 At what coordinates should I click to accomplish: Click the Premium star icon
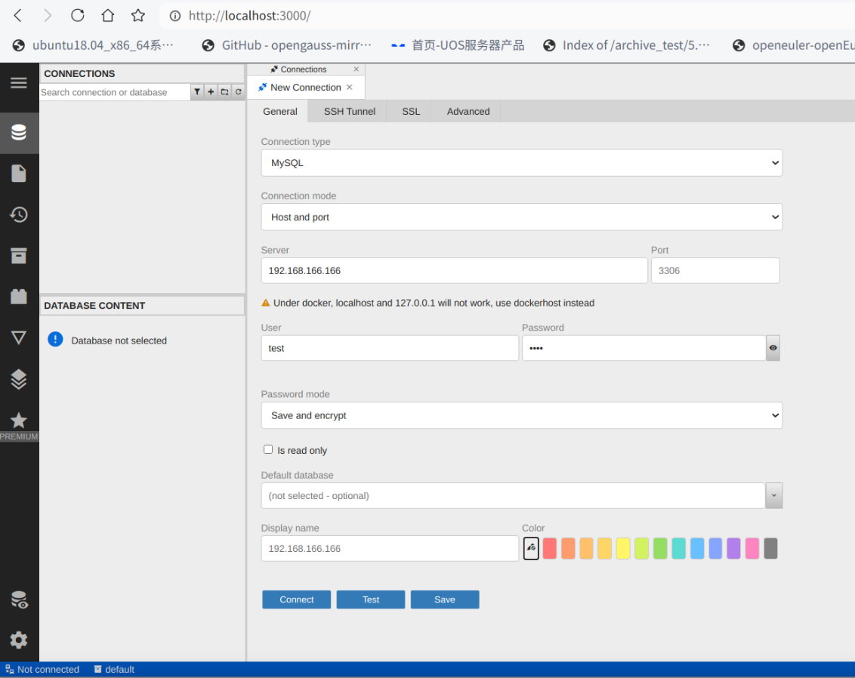click(19, 421)
